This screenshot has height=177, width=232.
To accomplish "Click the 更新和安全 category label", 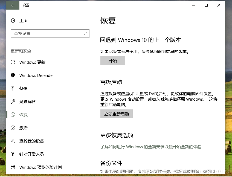I will coord(21,51).
